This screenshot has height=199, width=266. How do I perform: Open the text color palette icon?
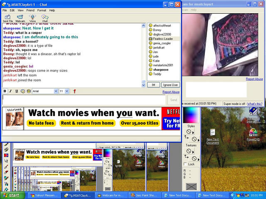tap(22, 91)
